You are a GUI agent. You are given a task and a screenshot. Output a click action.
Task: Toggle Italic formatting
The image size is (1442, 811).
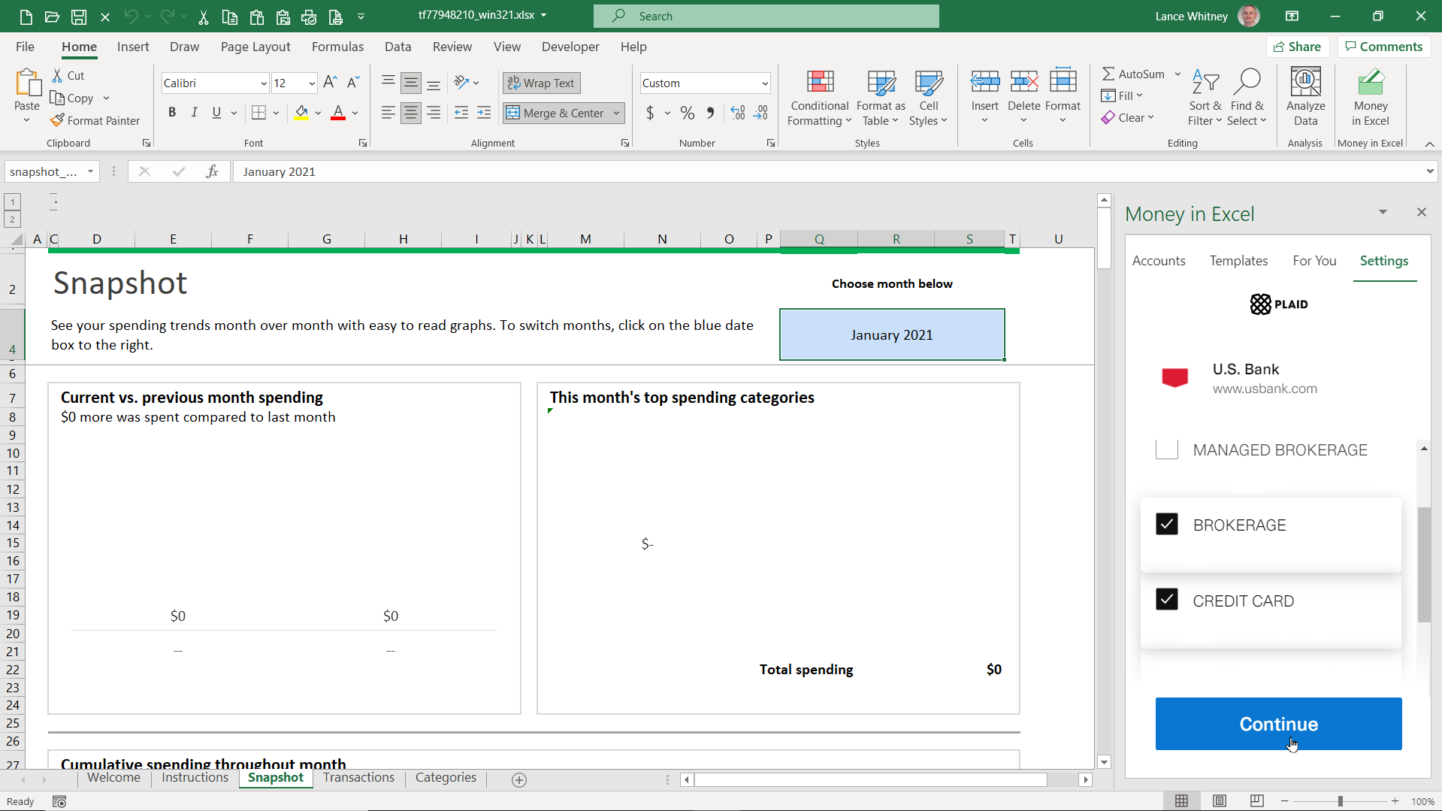tap(194, 113)
